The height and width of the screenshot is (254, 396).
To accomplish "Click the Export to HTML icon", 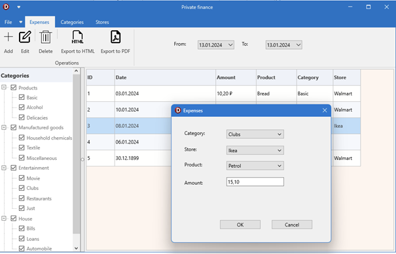I will [77, 37].
